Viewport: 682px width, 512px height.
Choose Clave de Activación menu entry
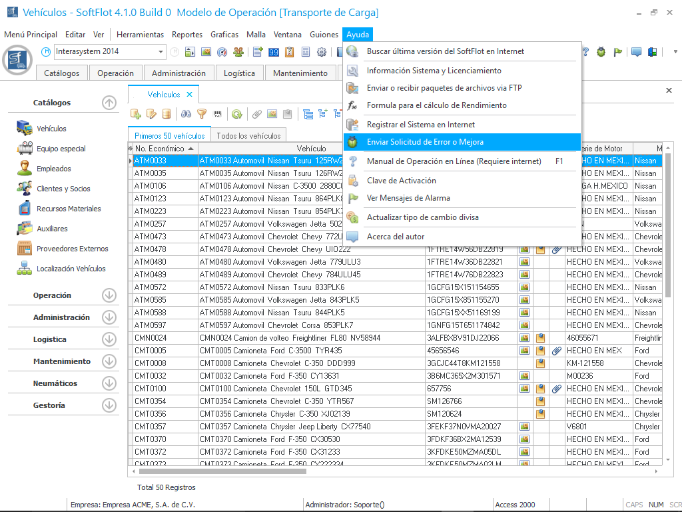pyautogui.click(x=401, y=181)
